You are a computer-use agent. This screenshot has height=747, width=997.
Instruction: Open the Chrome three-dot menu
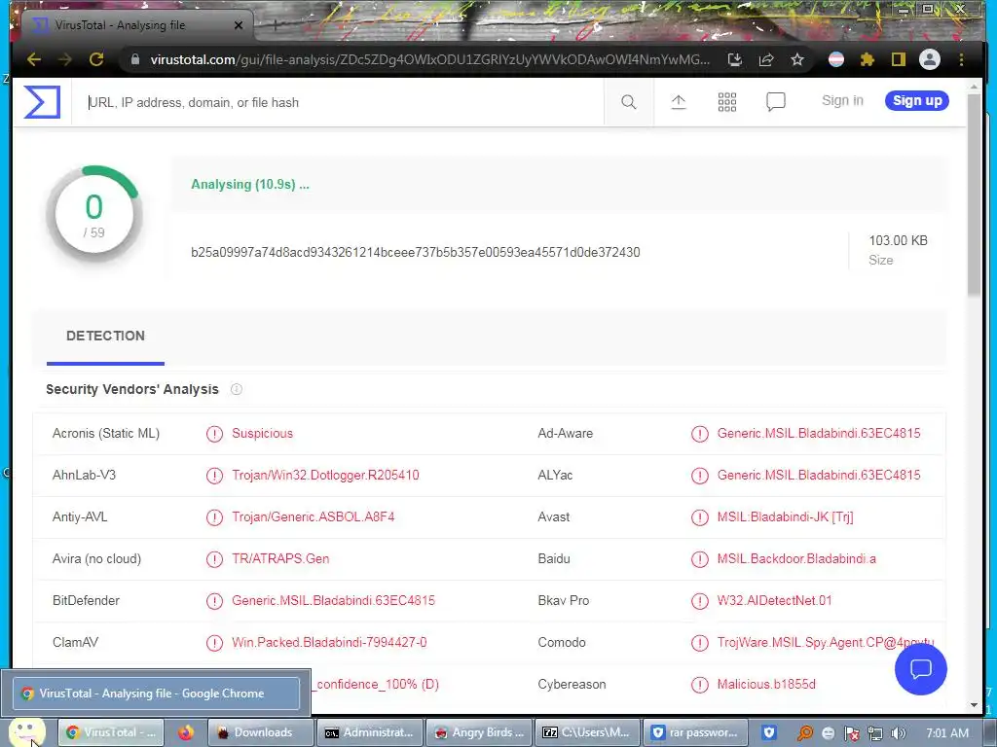click(961, 59)
